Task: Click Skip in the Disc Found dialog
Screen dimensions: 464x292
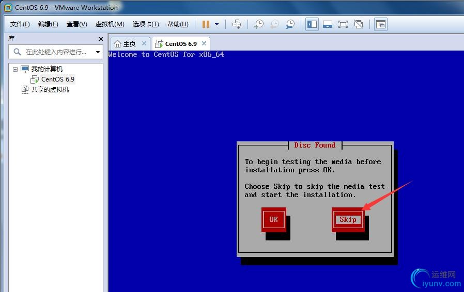Action: [348, 219]
